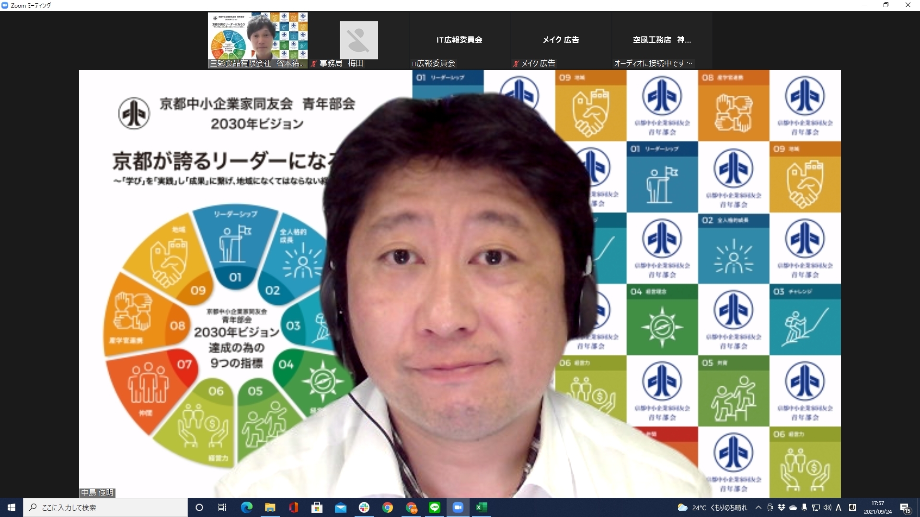The height and width of the screenshot is (517, 920).
Task: Click the Meet Now tray icon
Action: pos(770,507)
